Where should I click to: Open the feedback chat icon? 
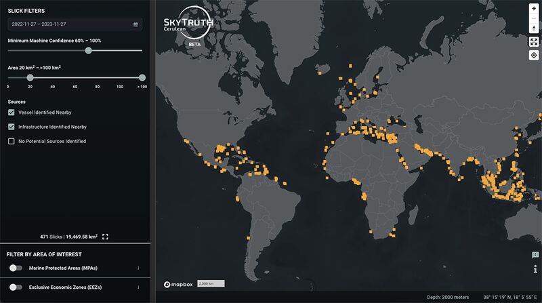[x=535, y=255]
